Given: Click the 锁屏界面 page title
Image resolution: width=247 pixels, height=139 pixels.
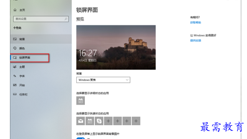Looking at the screenshot, I should (x=87, y=10).
